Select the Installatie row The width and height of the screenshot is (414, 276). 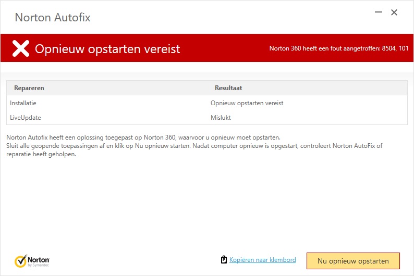23,103
